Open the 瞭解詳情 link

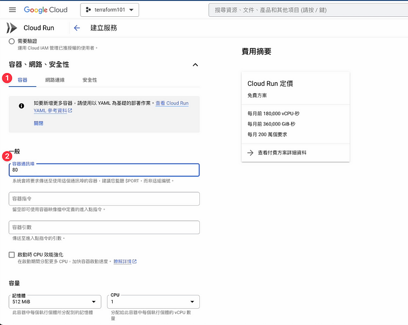click(125, 262)
